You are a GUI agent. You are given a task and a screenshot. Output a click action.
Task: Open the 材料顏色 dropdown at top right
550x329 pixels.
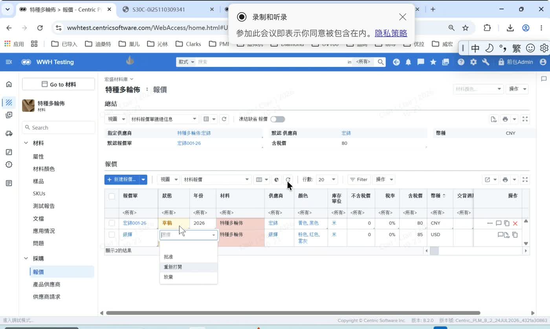(478, 89)
